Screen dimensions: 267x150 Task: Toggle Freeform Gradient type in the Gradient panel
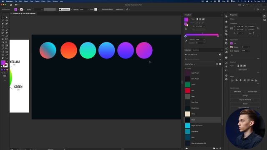pos(203,19)
